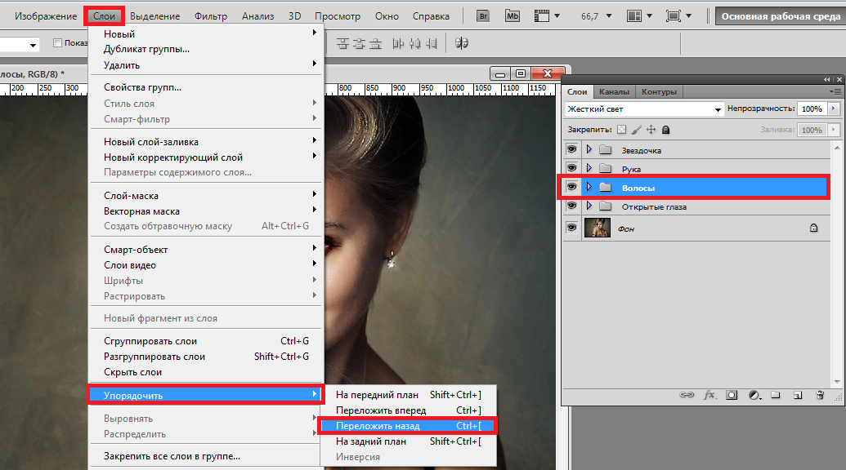Click the trash icon to delete layer
846x470 pixels.
pyautogui.click(x=820, y=396)
